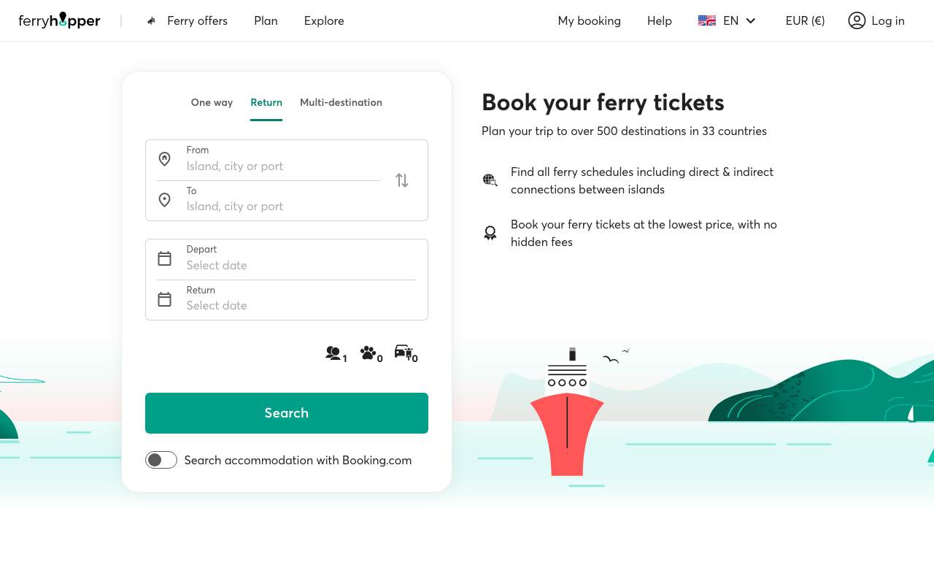Click the Depart calendar icon

tap(165, 258)
